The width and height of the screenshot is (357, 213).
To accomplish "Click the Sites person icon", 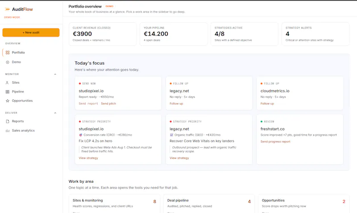I will (x=7, y=83).
